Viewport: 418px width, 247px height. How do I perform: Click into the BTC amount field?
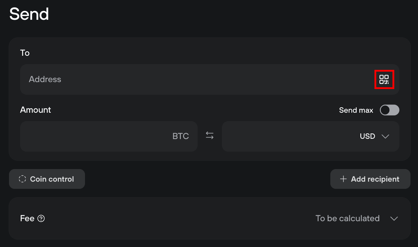[96, 136]
